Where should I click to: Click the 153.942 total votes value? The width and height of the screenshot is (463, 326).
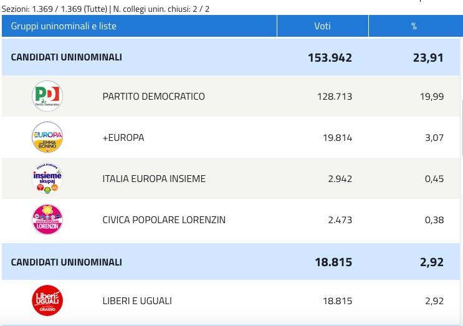click(330, 57)
